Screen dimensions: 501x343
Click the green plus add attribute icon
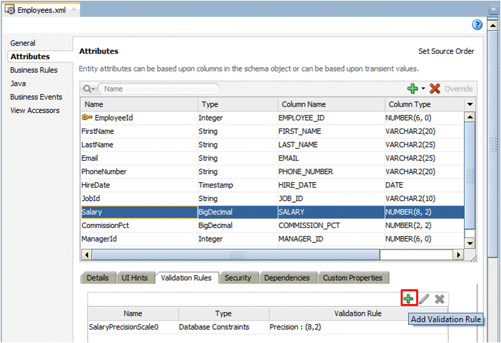tap(413, 89)
